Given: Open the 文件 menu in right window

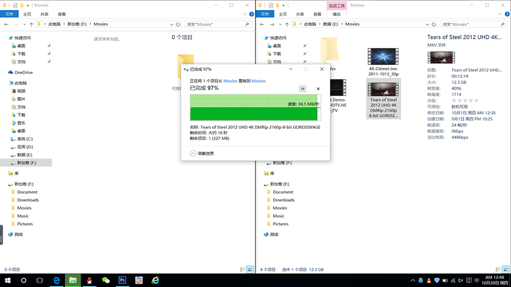Looking at the screenshot, I should [265, 14].
